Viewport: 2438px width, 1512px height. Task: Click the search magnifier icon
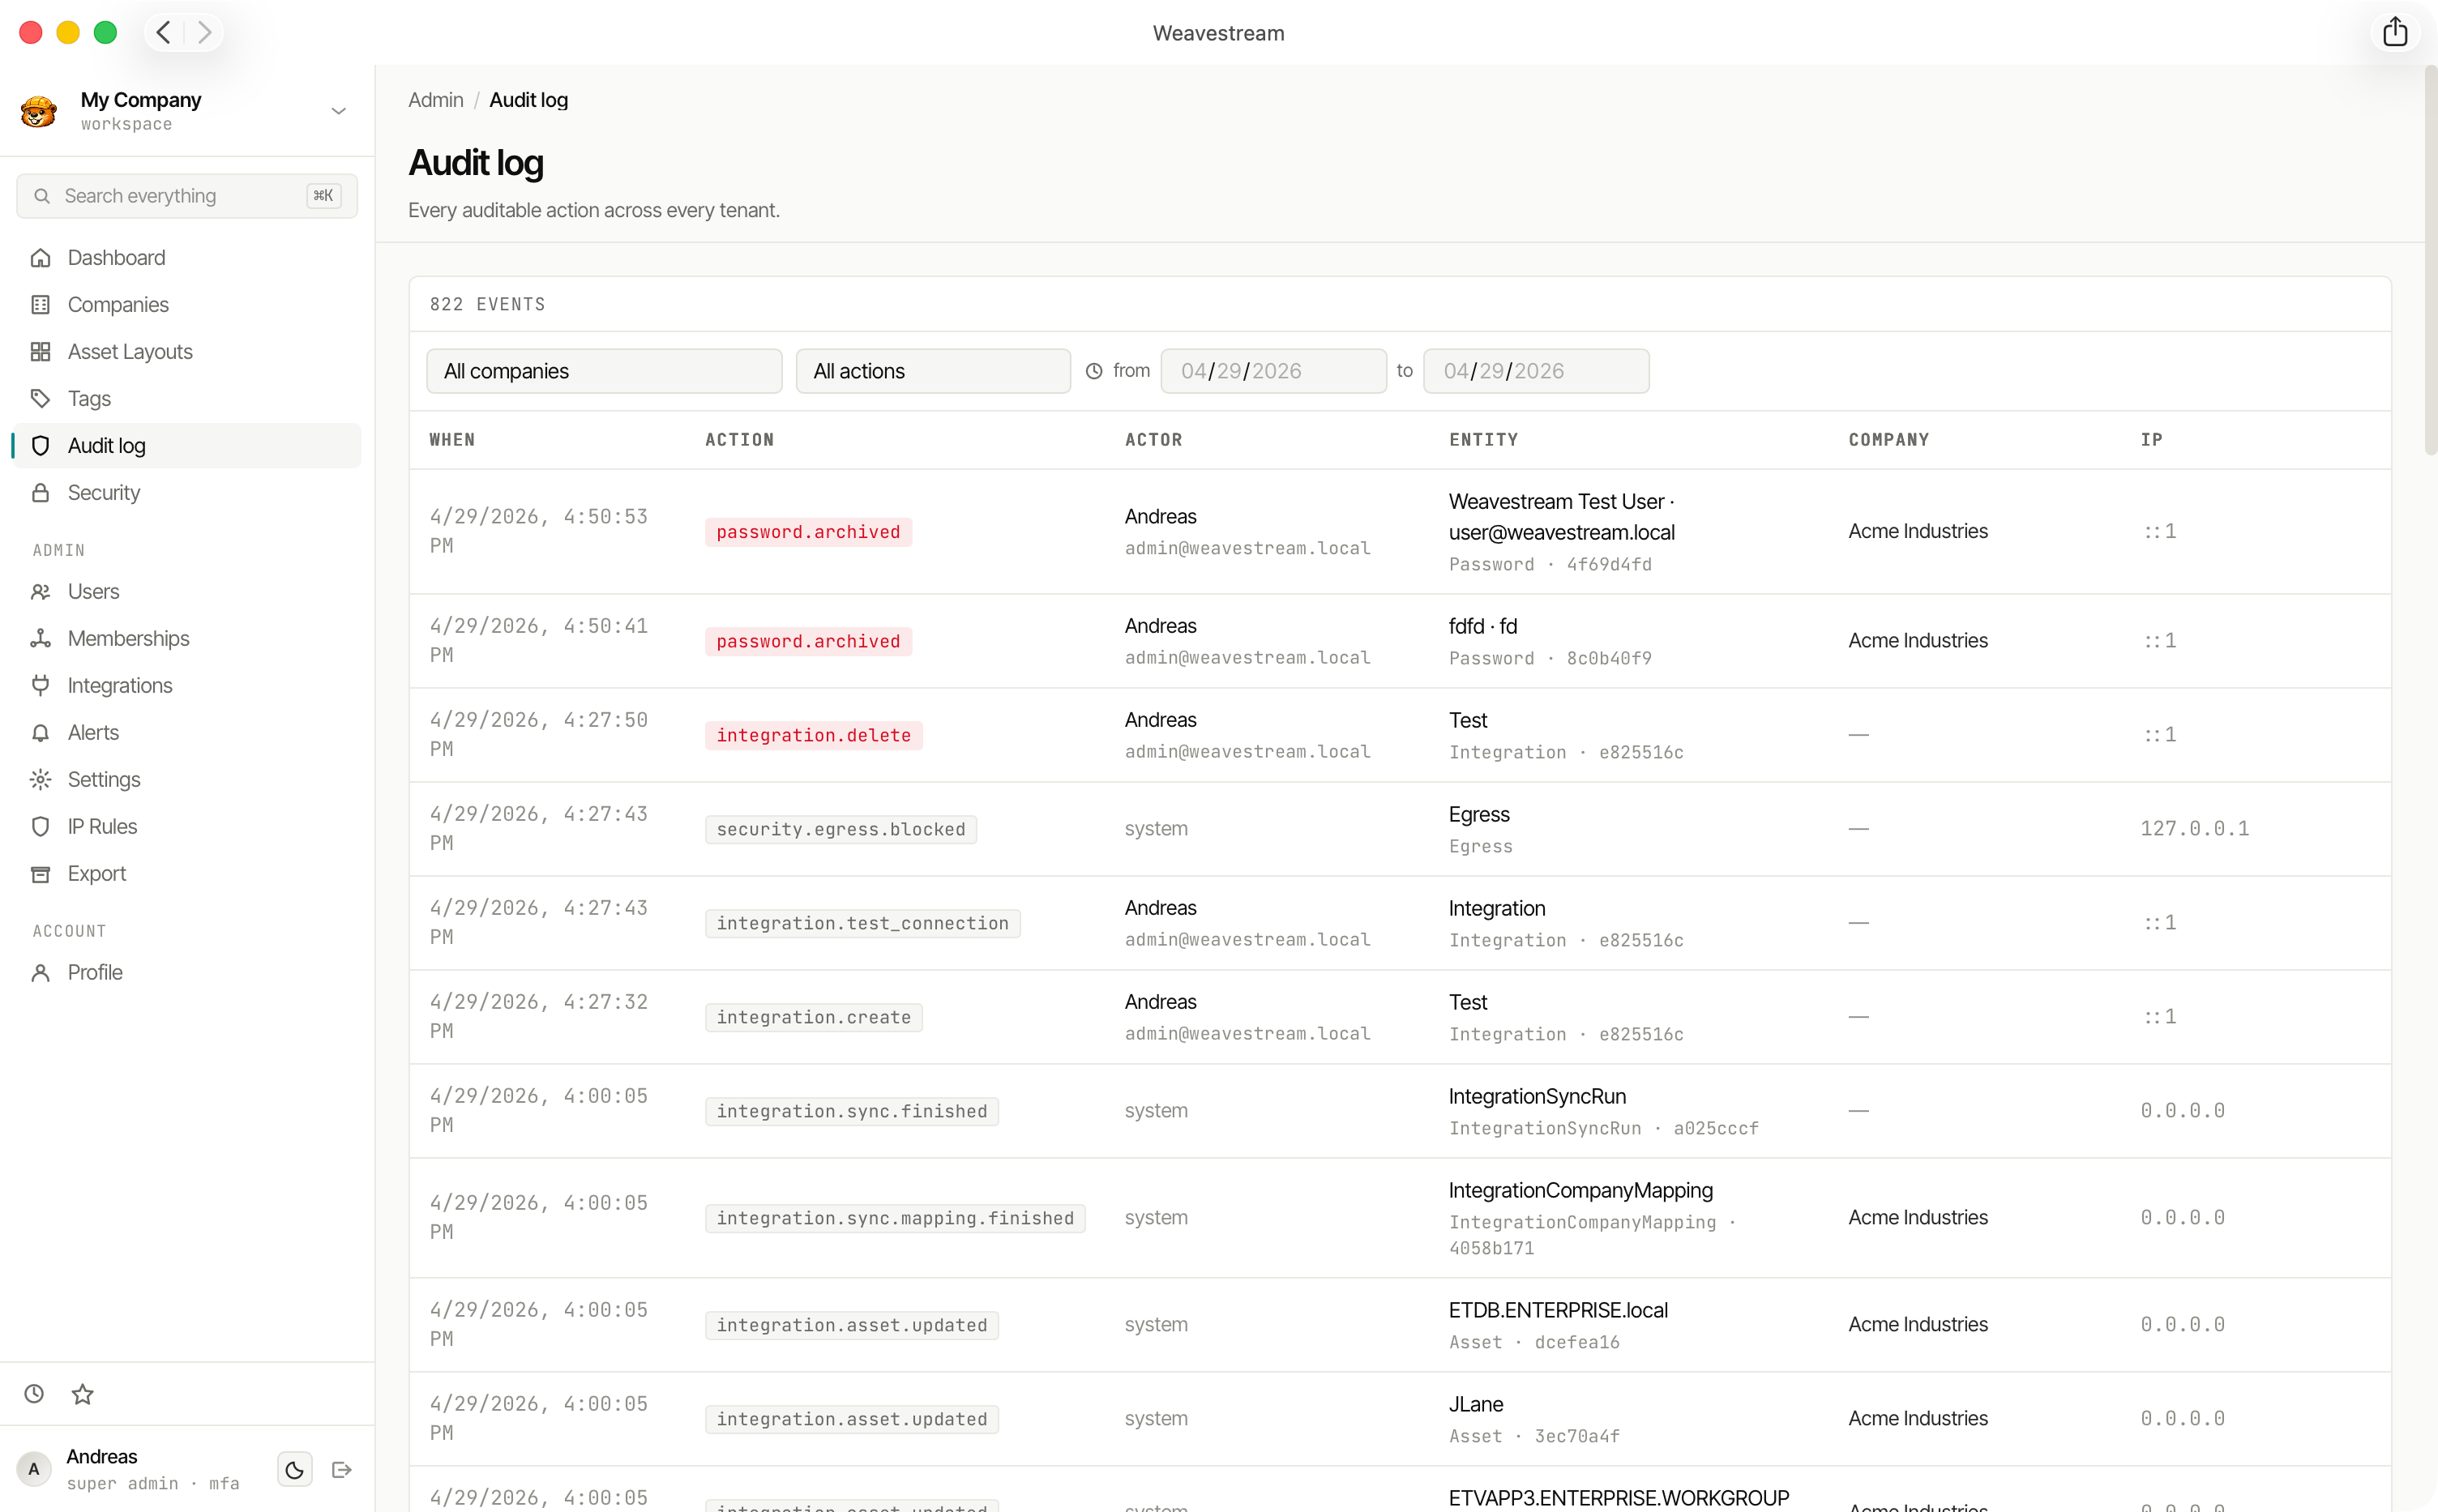point(42,196)
